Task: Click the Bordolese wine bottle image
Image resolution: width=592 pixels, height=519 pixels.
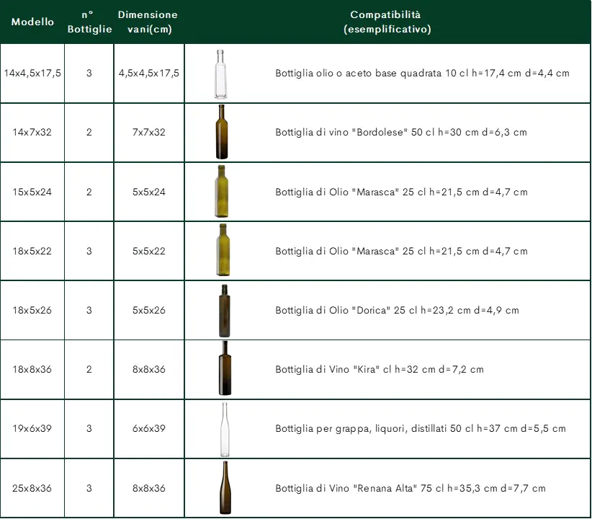Action: [221, 133]
